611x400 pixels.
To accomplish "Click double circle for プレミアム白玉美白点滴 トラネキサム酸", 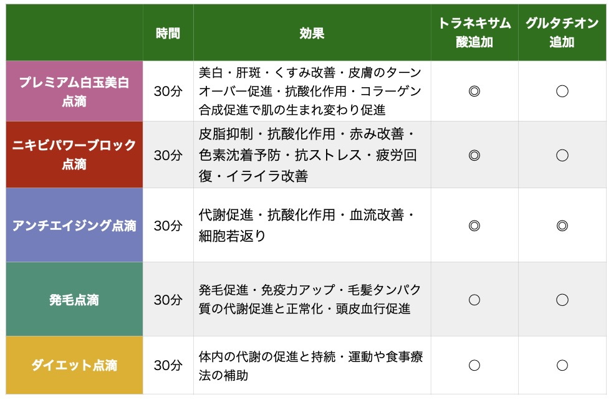I will pos(474,92).
